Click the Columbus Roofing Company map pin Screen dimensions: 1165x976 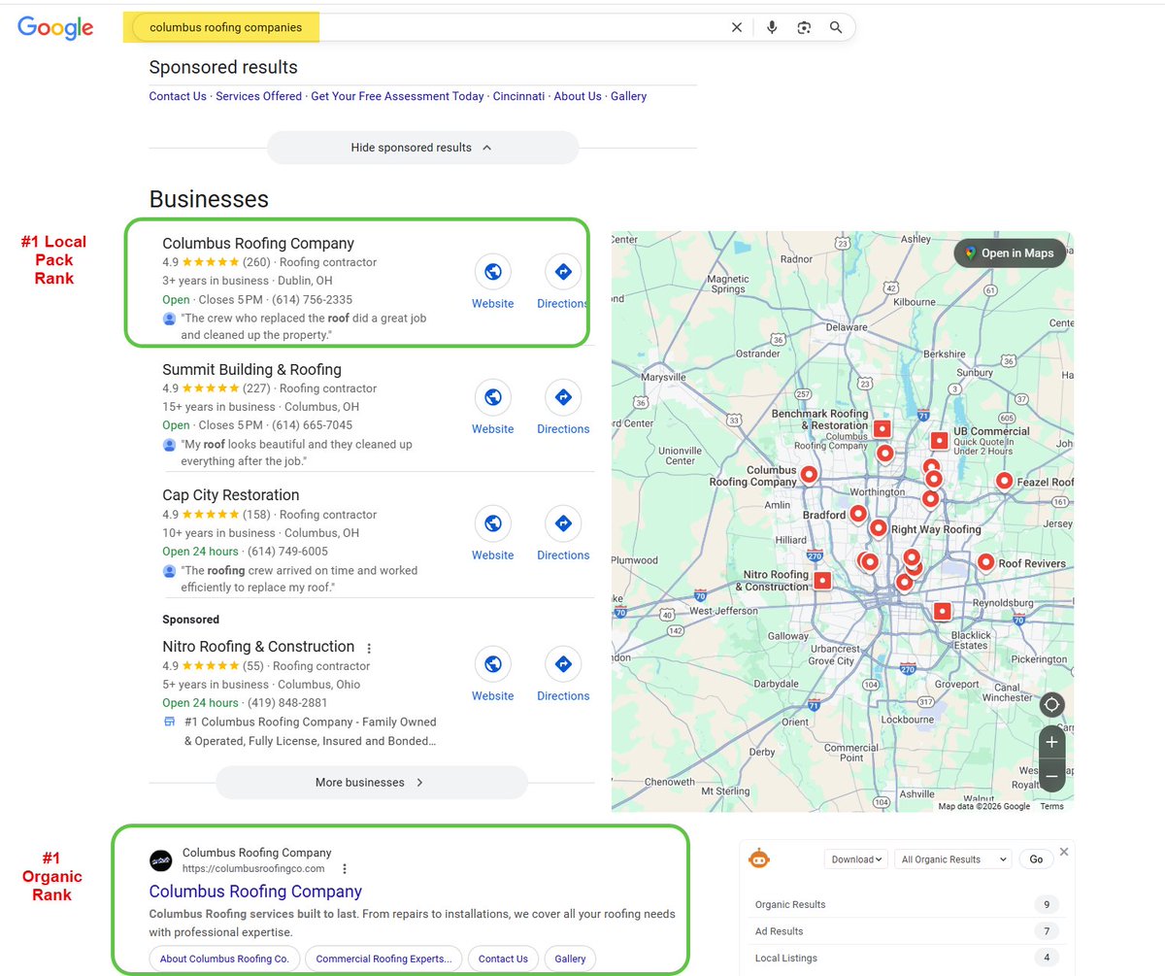(x=808, y=475)
